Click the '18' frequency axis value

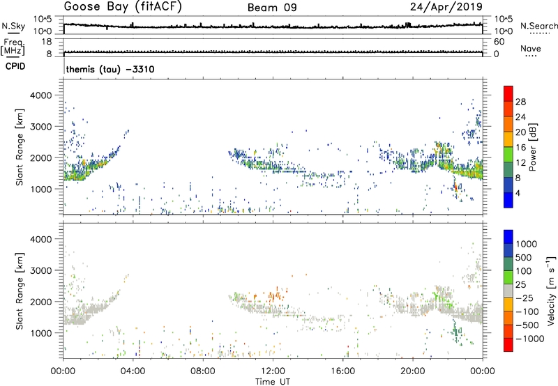click(x=47, y=42)
